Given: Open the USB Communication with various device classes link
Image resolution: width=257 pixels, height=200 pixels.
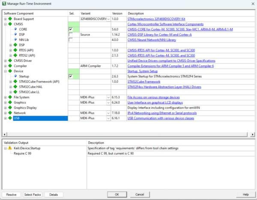Looking at the screenshot, I should [x=161, y=118].
